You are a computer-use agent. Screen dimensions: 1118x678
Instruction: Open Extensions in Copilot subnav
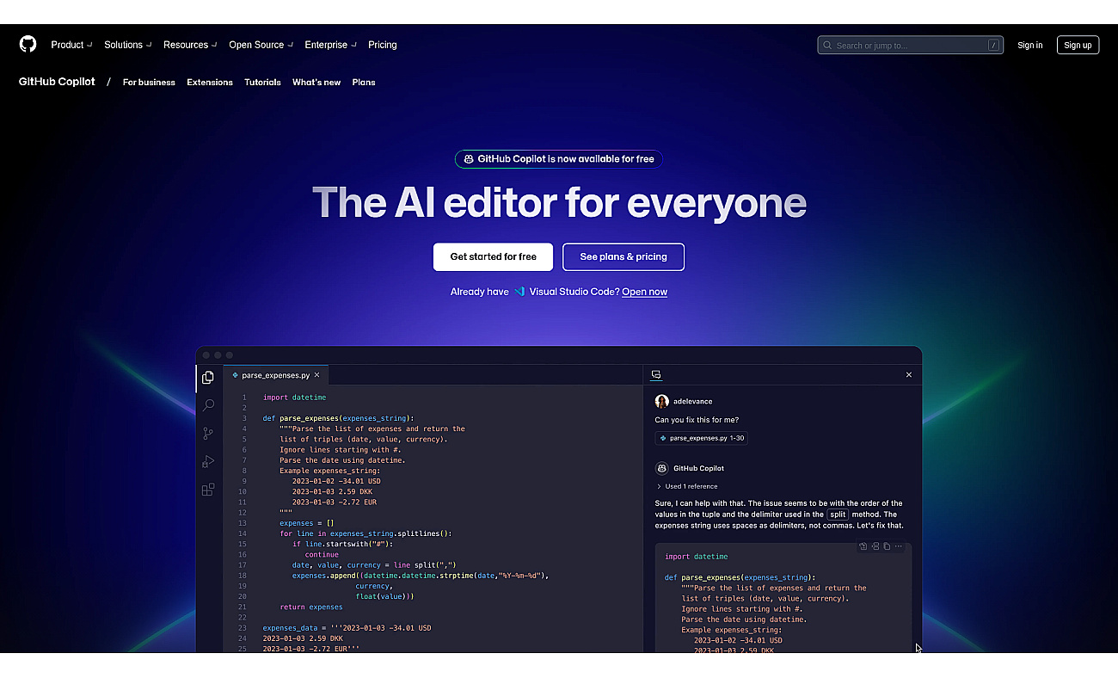tap(210, 83)
